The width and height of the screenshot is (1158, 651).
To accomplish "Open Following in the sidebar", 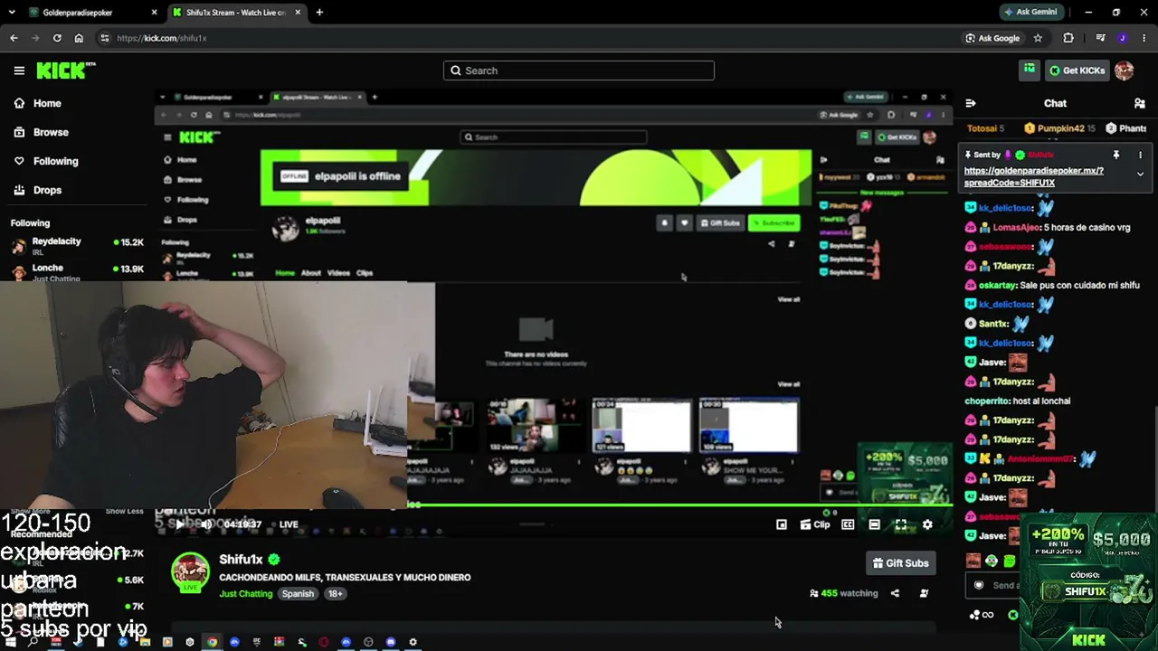I will coord(46,161).
